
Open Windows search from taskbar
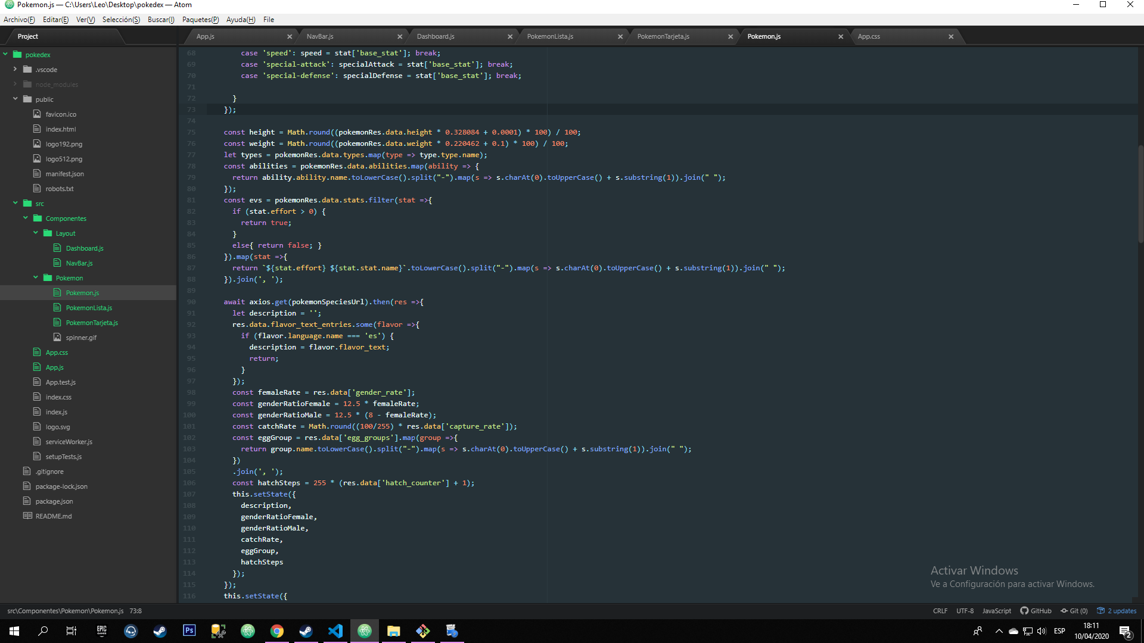(43, 631)
